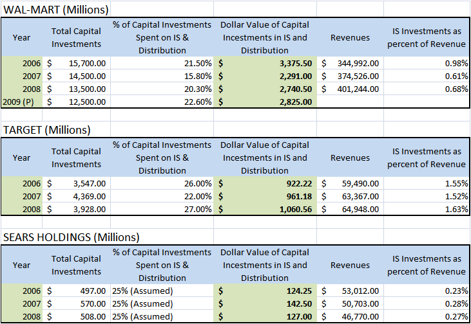Select Sears IS percent of revenue 0.23%
The width and height of the screenshot is (471, 324).
pyautogui.click(x=427, y=291)
